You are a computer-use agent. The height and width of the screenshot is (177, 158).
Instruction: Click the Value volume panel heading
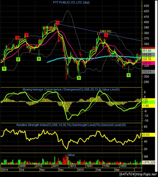[71, 155]
